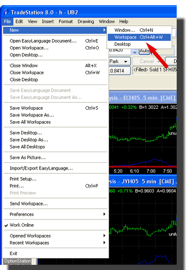Screen dimensions: 187x270
Task: Click the 0.8414 price field
Action: point(120,71)
